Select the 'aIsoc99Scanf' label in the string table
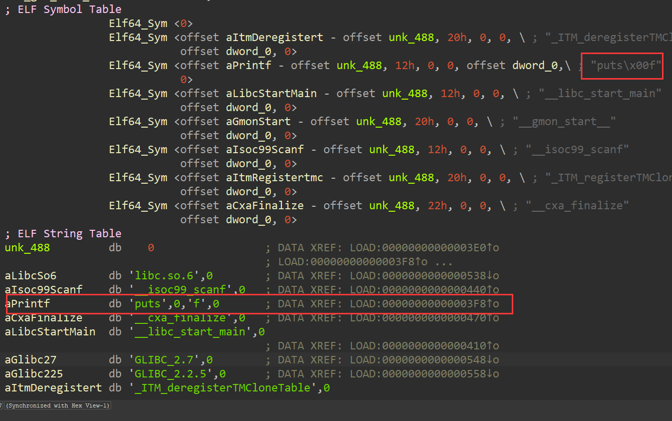 (x=44, y=290)
